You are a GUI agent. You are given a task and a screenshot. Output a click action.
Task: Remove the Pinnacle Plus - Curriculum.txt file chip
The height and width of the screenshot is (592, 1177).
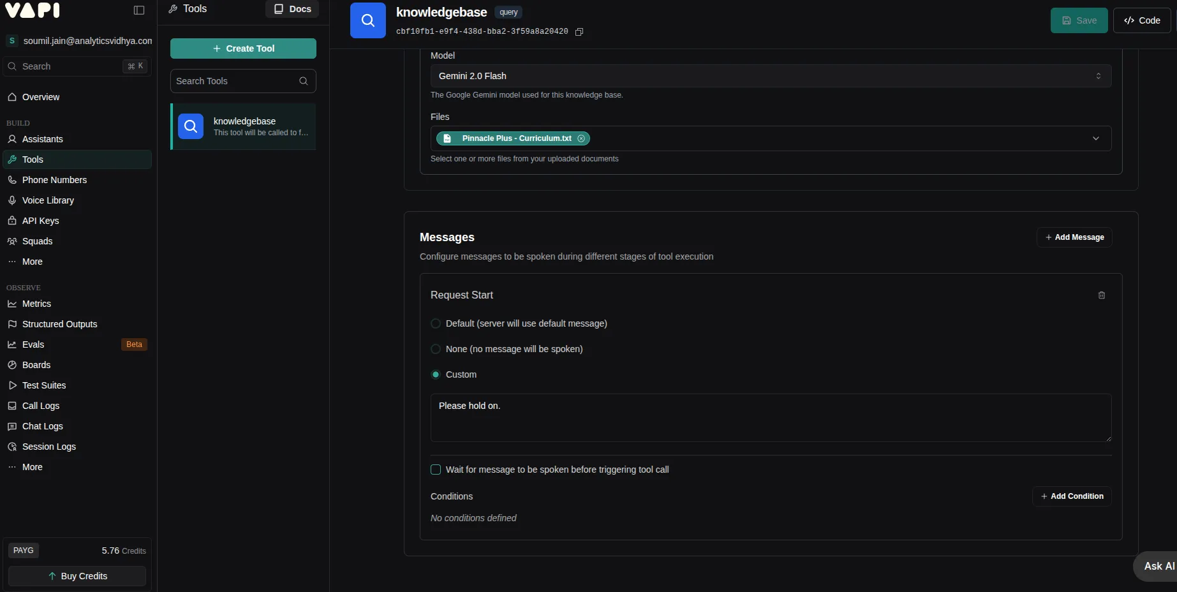pos(581,138)
